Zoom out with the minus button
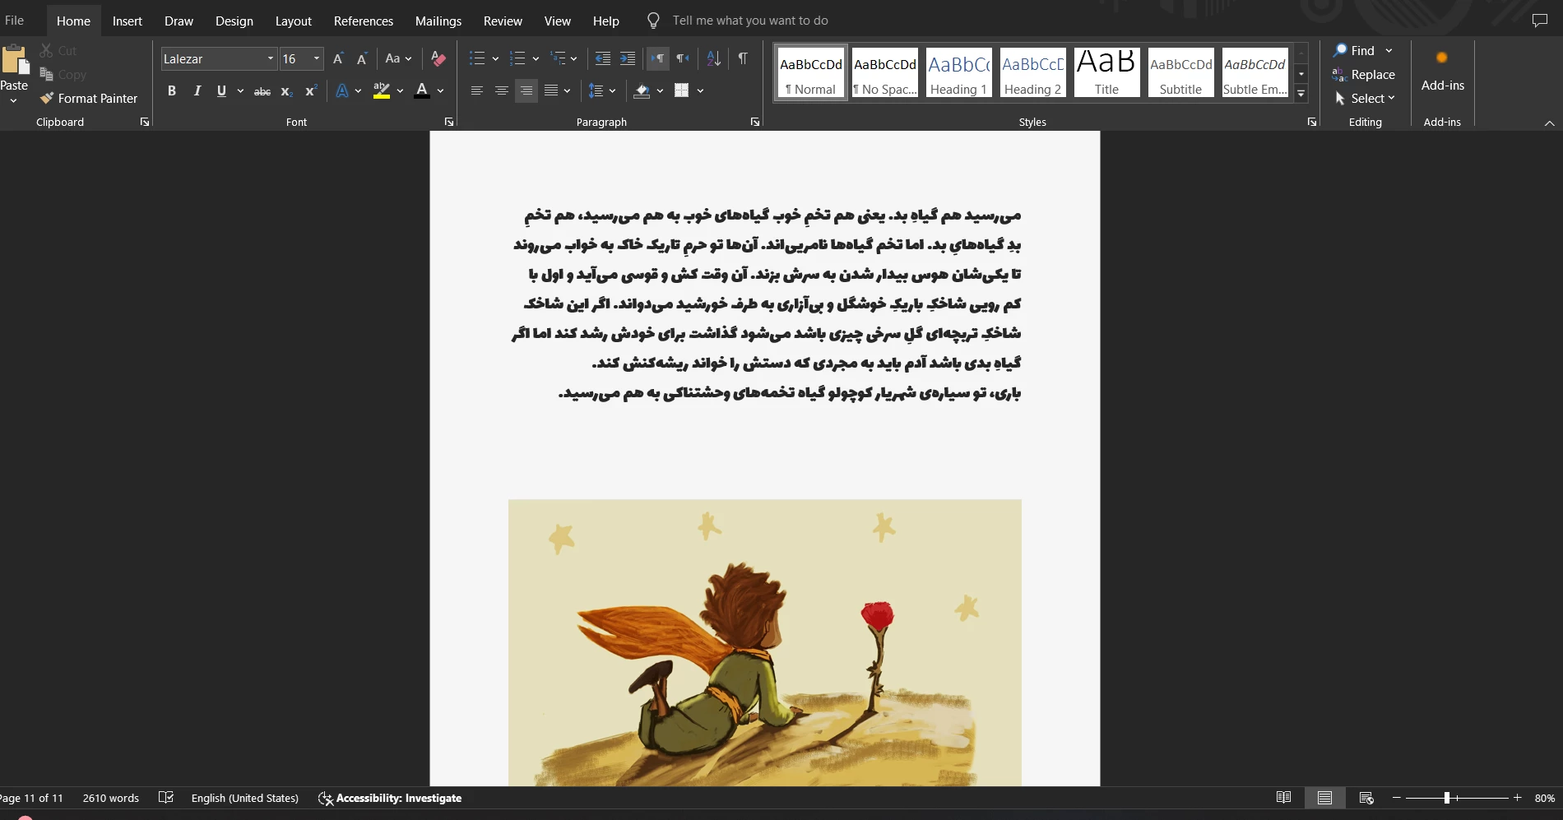Image resolution: width=1563 pixels, height=820 pixels. [1396, 798]
